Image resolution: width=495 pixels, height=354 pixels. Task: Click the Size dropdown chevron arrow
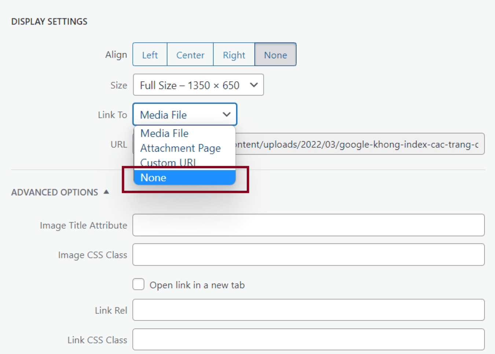254,85
